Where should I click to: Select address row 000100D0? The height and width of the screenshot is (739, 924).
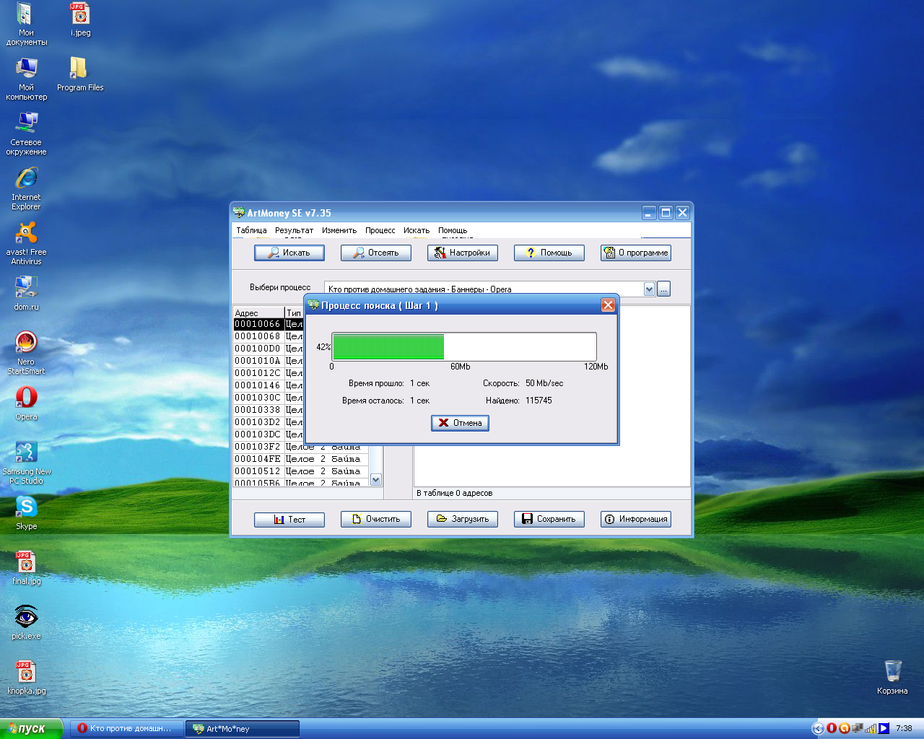click(269, 349)
